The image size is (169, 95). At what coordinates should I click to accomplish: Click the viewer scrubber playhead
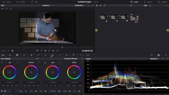(x=62, y=47)
